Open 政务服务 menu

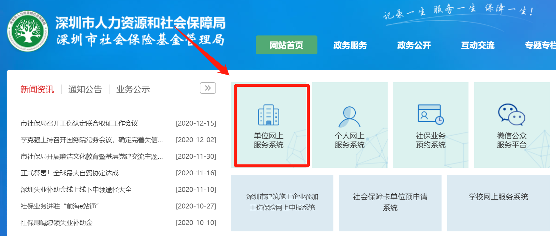[350, 45]
